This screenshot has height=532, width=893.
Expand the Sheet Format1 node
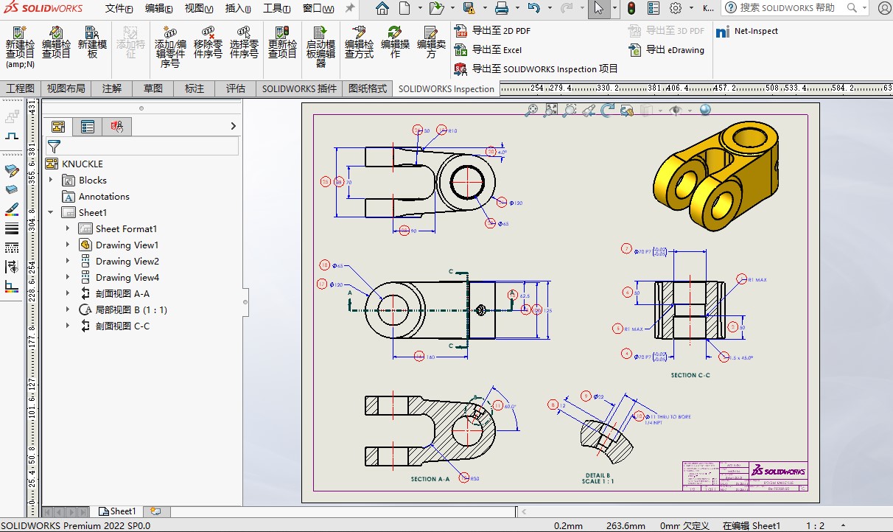click(x=68, y=228)
